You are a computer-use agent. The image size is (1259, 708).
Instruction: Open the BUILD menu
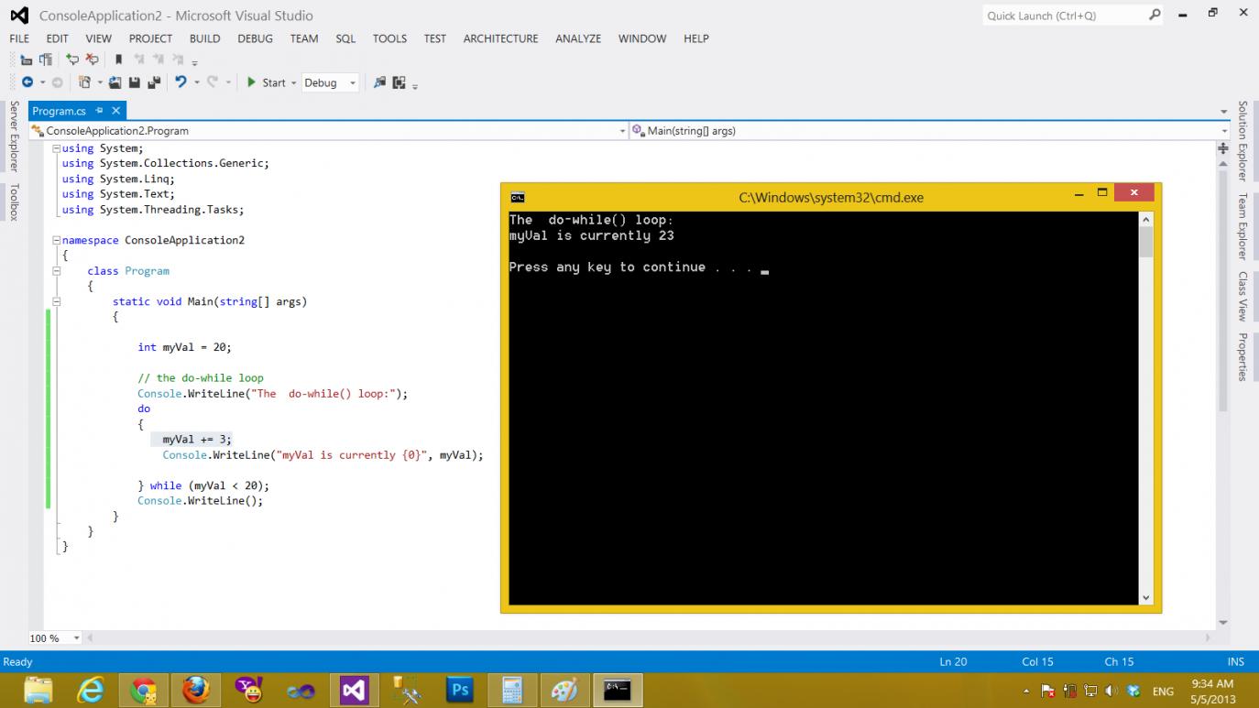point(204,38)
